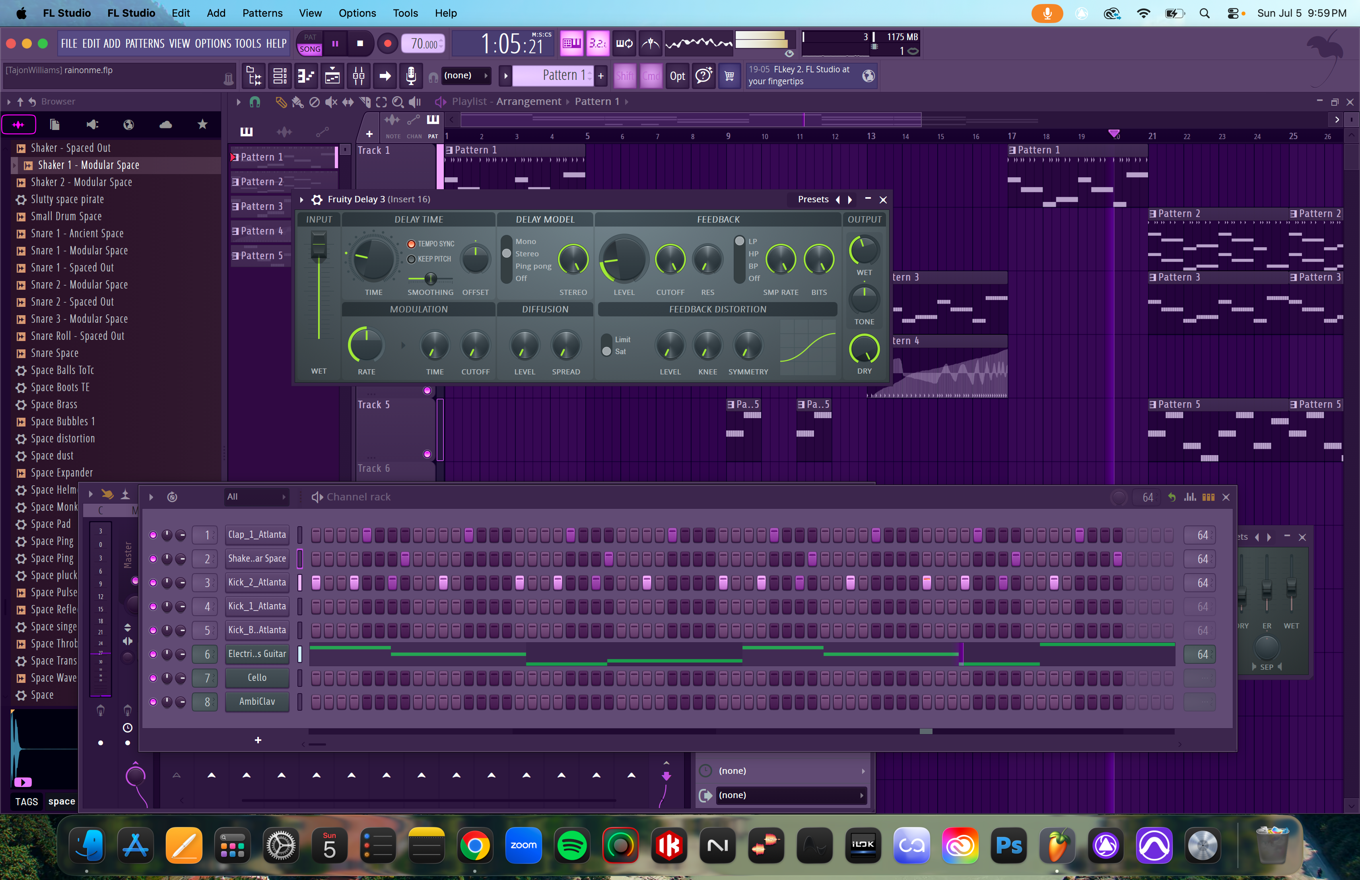1360x880 pixels.
Task: Select Pattern 3 in the pattern list
Action: 261,206
